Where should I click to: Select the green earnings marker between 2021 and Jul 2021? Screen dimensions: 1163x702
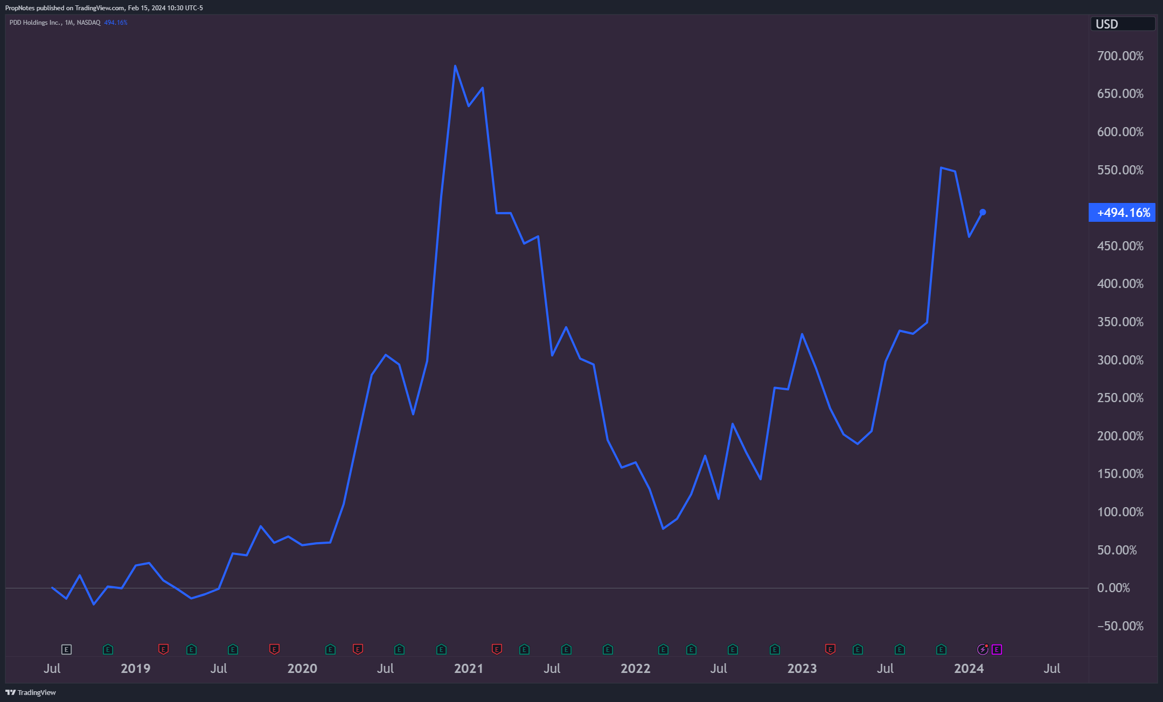coord(524,649)
